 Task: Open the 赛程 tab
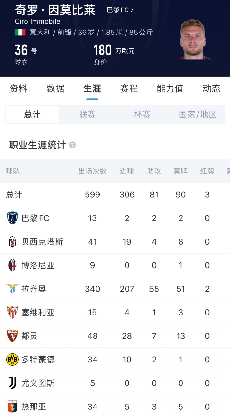[129, 88]
